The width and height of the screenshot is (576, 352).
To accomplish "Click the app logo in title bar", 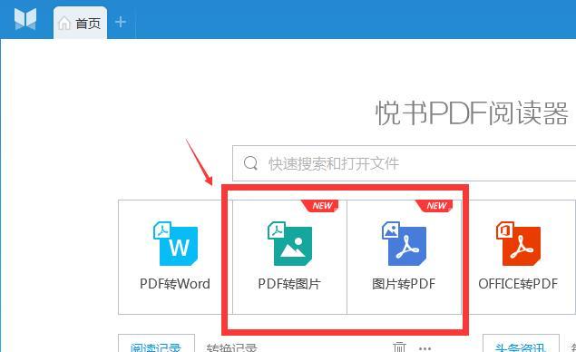I will [25, 19].
